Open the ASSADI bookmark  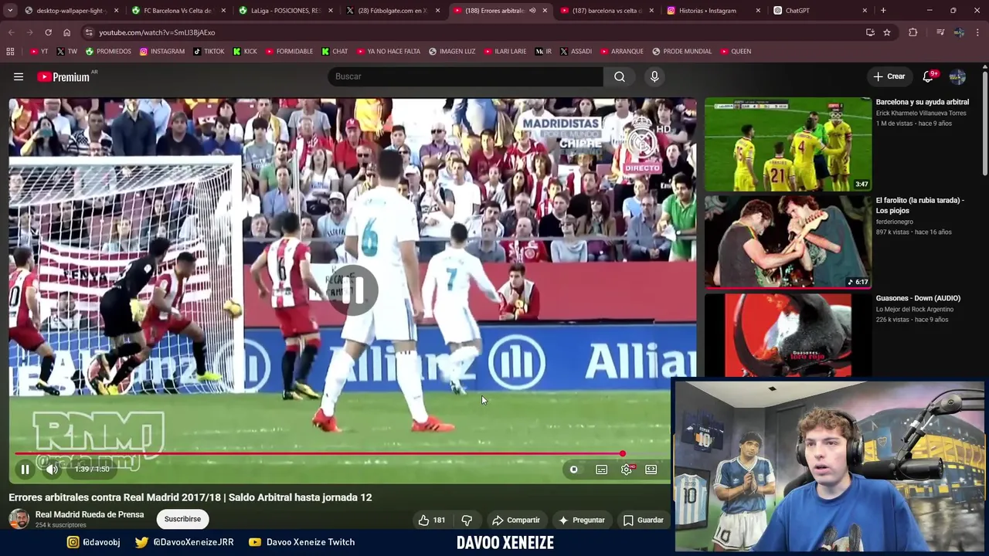(575, 51)
